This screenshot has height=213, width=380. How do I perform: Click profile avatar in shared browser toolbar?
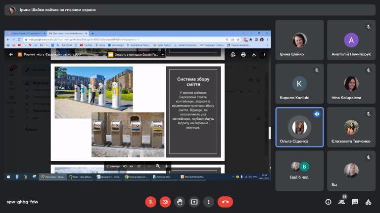pos(262,39)
